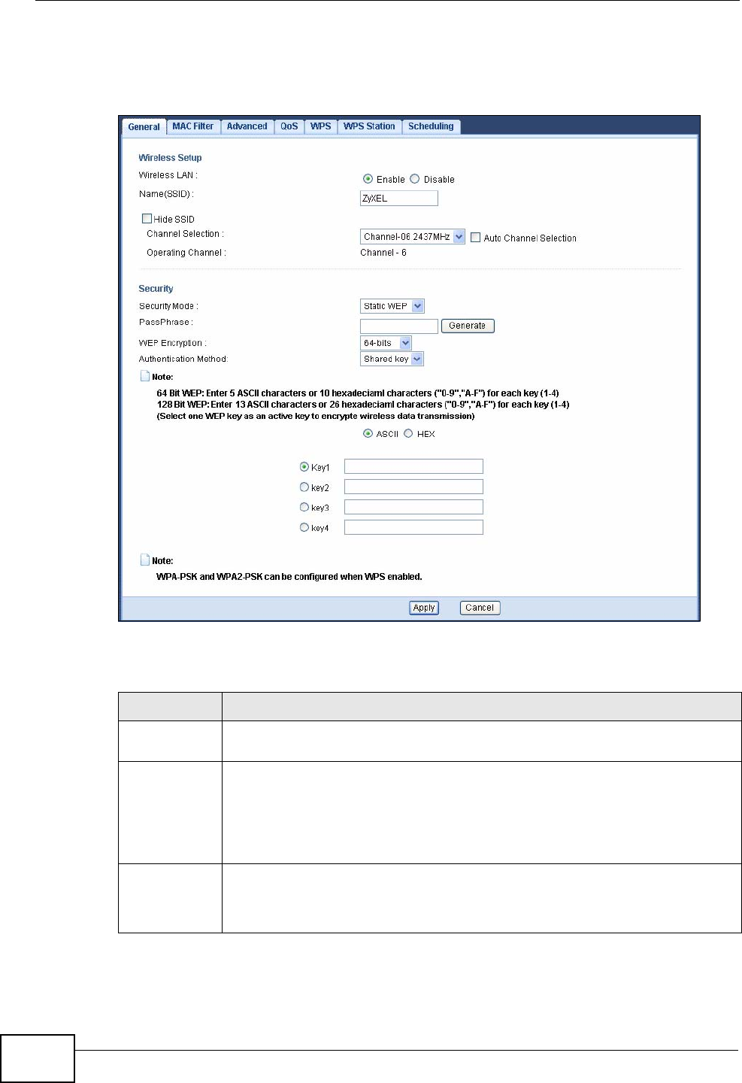Viewport: 742px width, 1083px height.
Task: Click the Key1 input field
Action: pos(413,466)
